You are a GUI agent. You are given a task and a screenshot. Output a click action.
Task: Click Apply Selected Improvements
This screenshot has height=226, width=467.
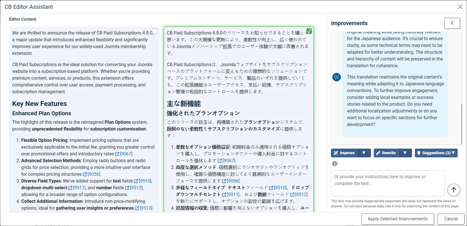398,219
